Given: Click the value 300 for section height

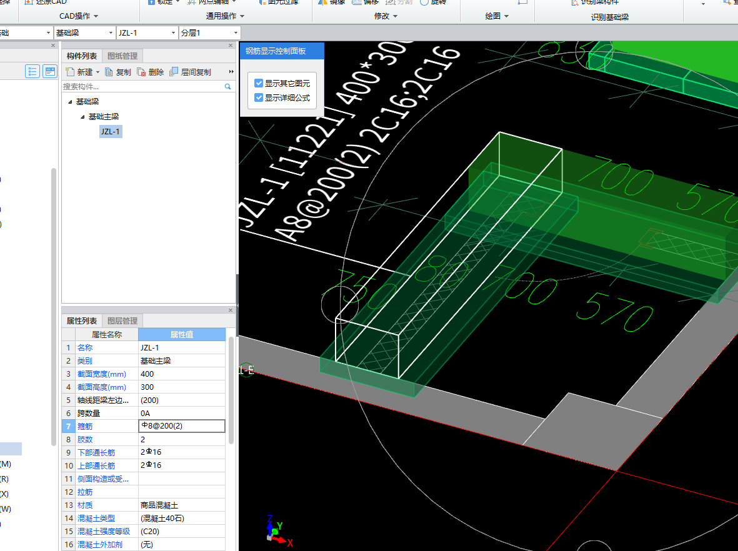Looking at the screenshot, I should click(182, 387).
